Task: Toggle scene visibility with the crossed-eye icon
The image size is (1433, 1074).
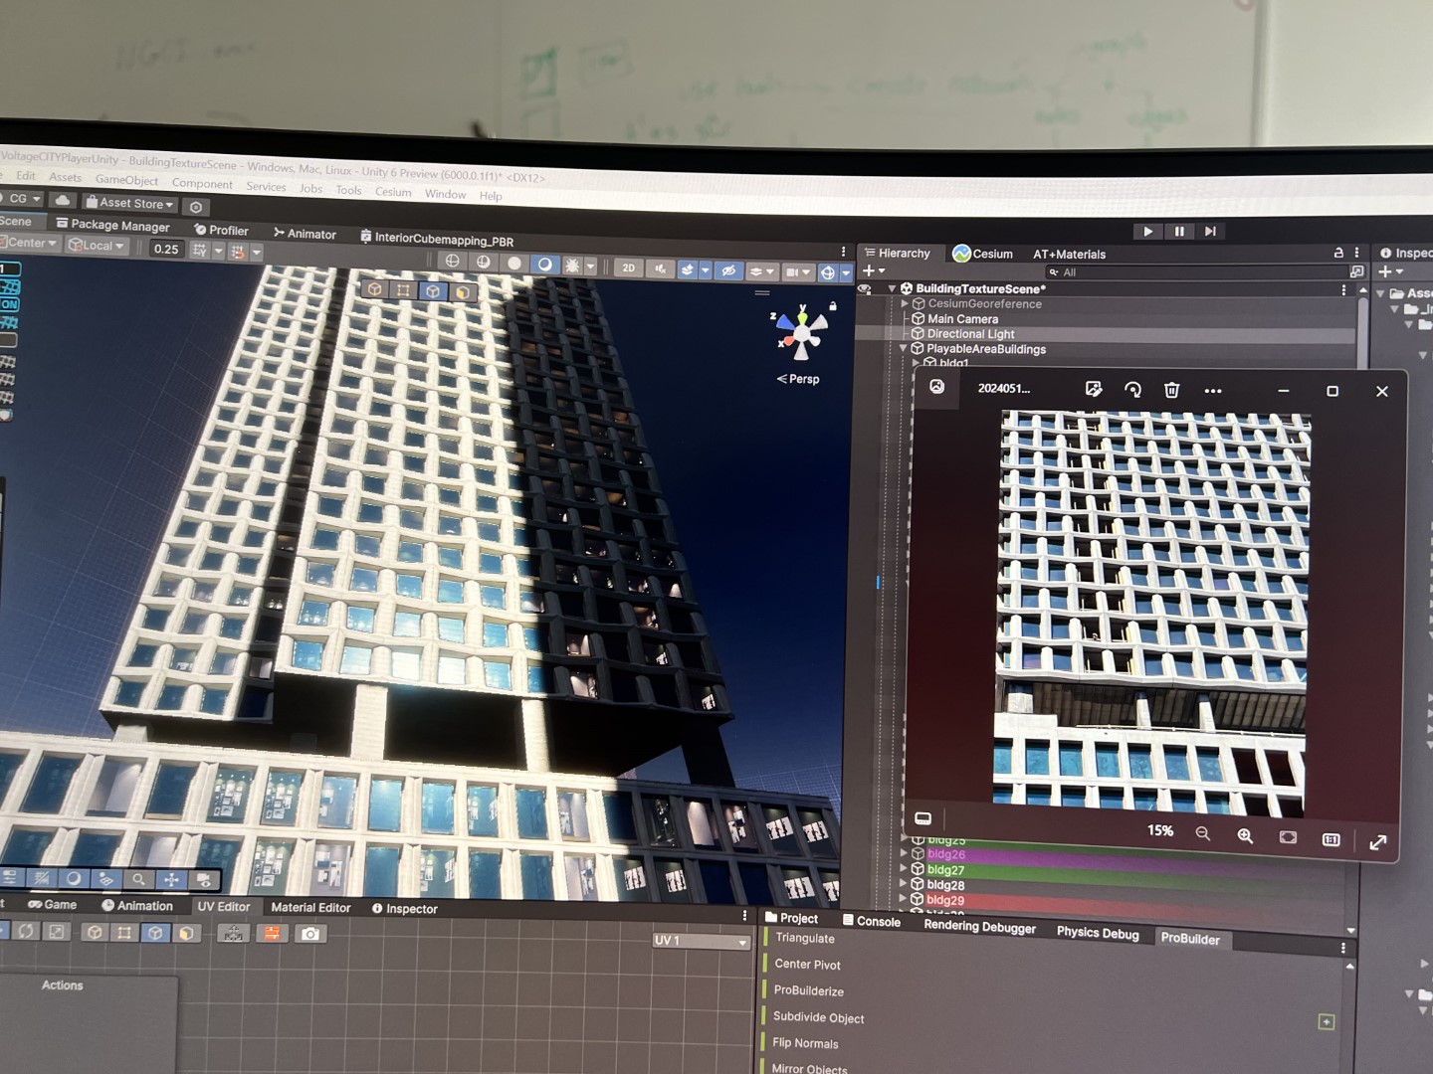Action: [x=727, y=268]
